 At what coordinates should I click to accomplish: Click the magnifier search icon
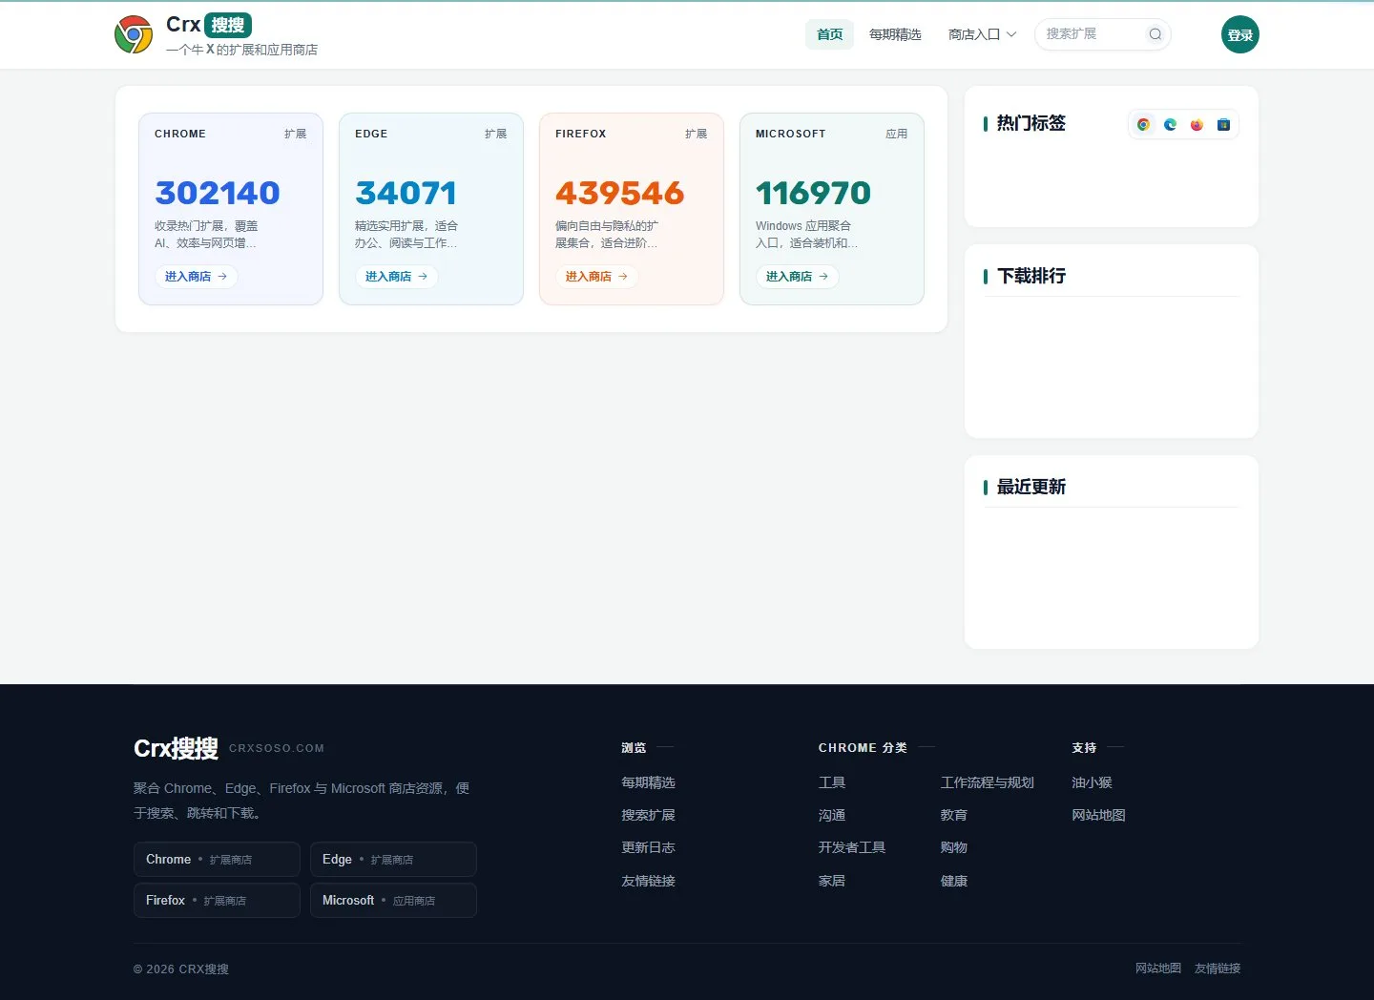click(x=1155, y=34)
